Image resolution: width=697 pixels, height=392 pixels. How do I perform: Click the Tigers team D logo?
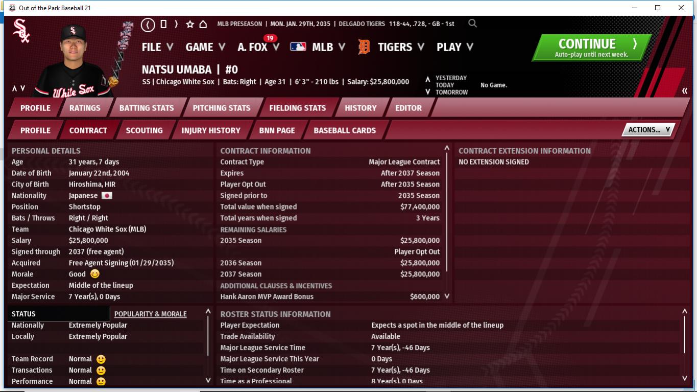(364, 47)
